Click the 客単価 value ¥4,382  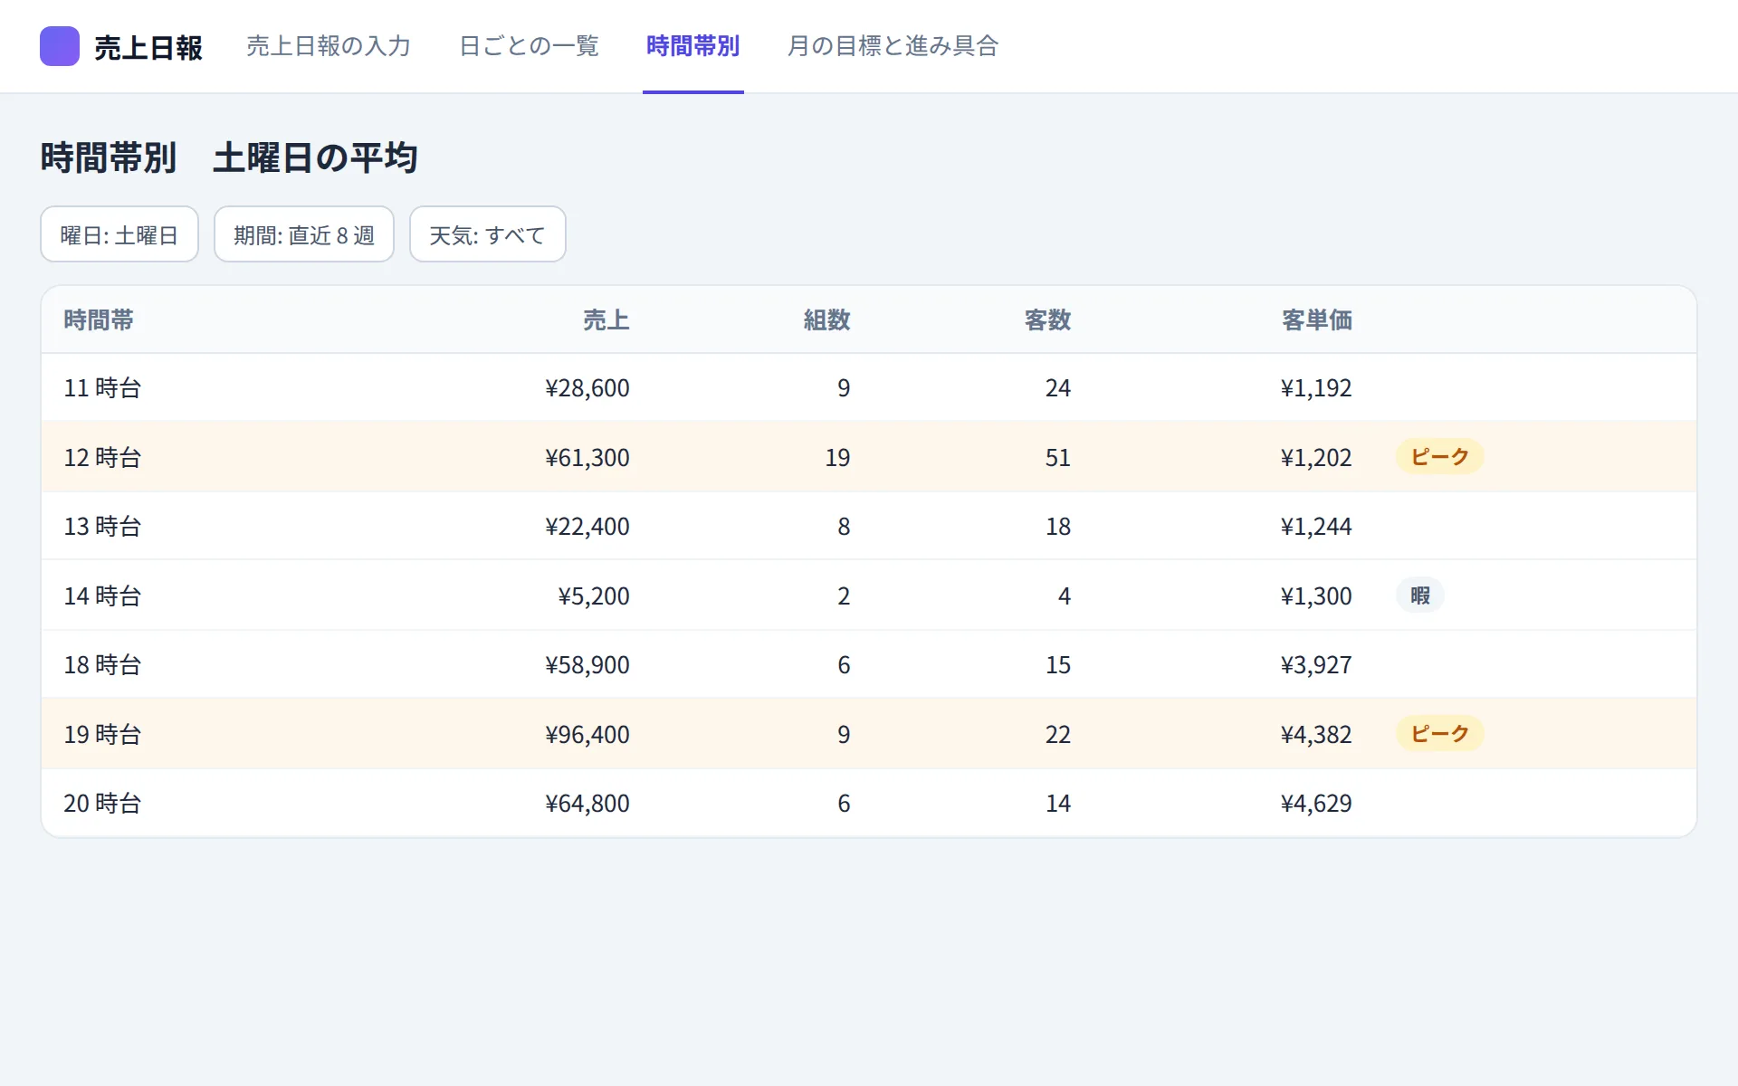[x=1316, y=735]
